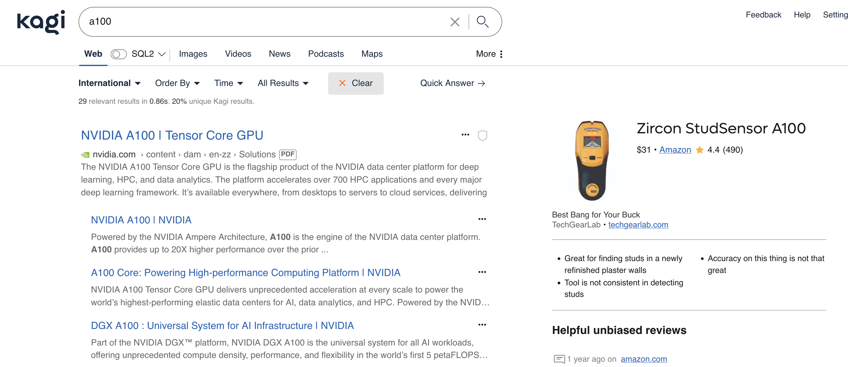The width and height of the screenshot is (848, 367).
Task: Clear the search box text
Action: click(455, 22)
